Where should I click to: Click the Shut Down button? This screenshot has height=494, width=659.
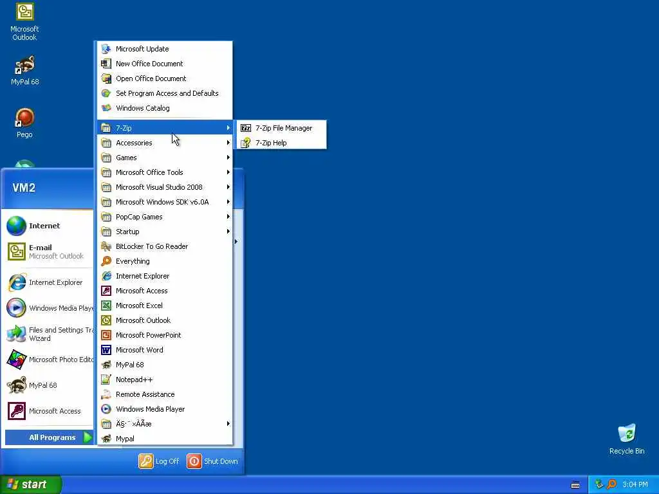click(x=212, y=461)
